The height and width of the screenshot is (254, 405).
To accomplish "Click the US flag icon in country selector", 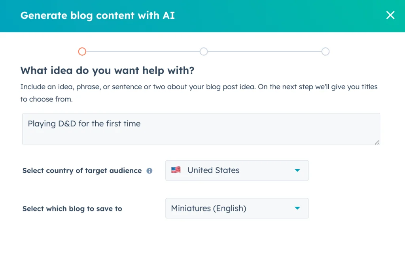I will click(176, 170).
